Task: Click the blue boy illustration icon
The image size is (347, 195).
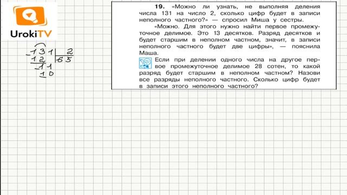Action: (145, 63)
